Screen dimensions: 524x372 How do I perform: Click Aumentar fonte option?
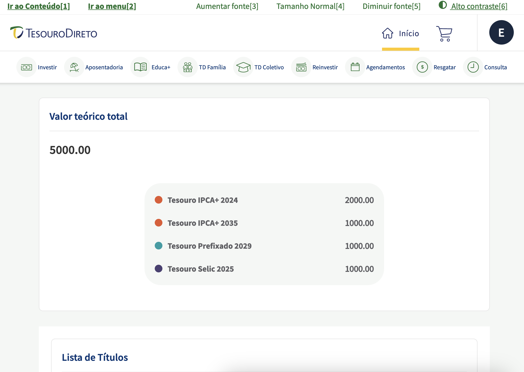[227, 6]
